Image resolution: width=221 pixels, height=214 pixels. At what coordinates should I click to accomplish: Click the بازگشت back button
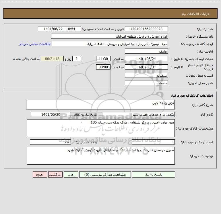(x=55, y=175)
